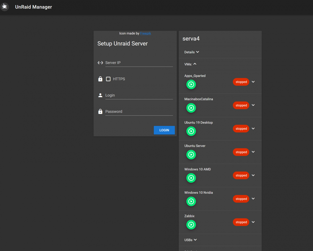Image resolution: width=313 pixels, height=251 pixels.
Task: Expand the Details section
Action: (x=192, y=52)
